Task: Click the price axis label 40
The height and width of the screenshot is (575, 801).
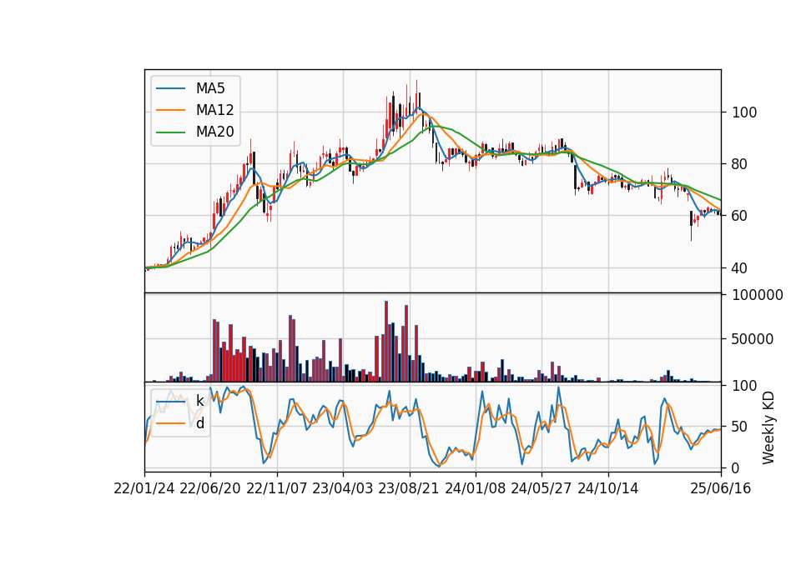Action: [x=740, y=267]
